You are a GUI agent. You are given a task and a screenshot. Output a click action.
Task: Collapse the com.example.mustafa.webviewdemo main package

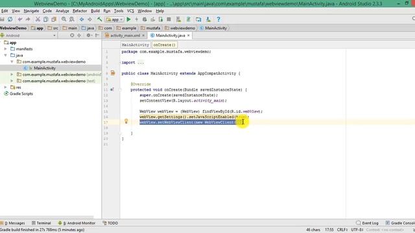click(12, 61)
